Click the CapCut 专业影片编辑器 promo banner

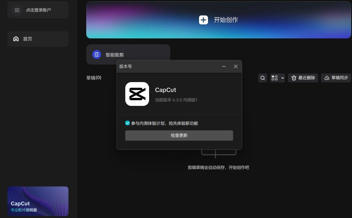point(38,201)
